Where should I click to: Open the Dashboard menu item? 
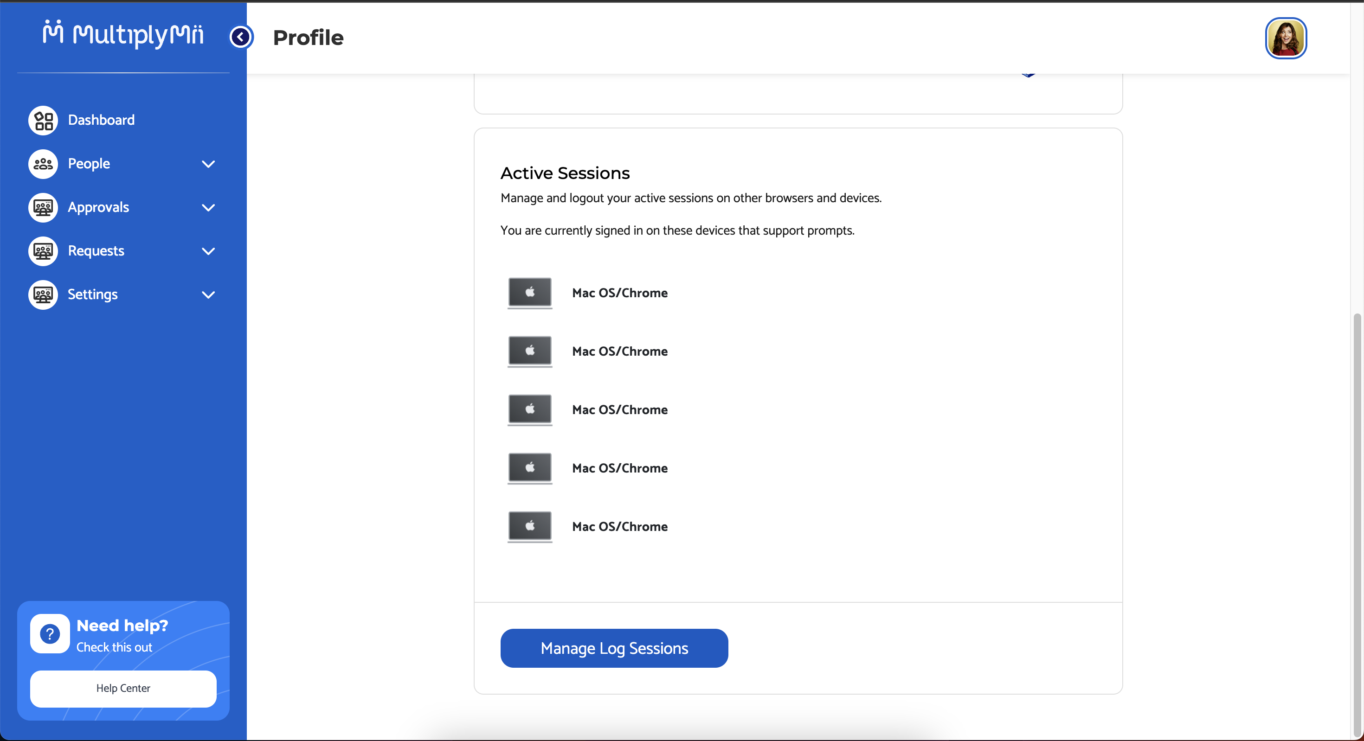[x=101, y=120]
